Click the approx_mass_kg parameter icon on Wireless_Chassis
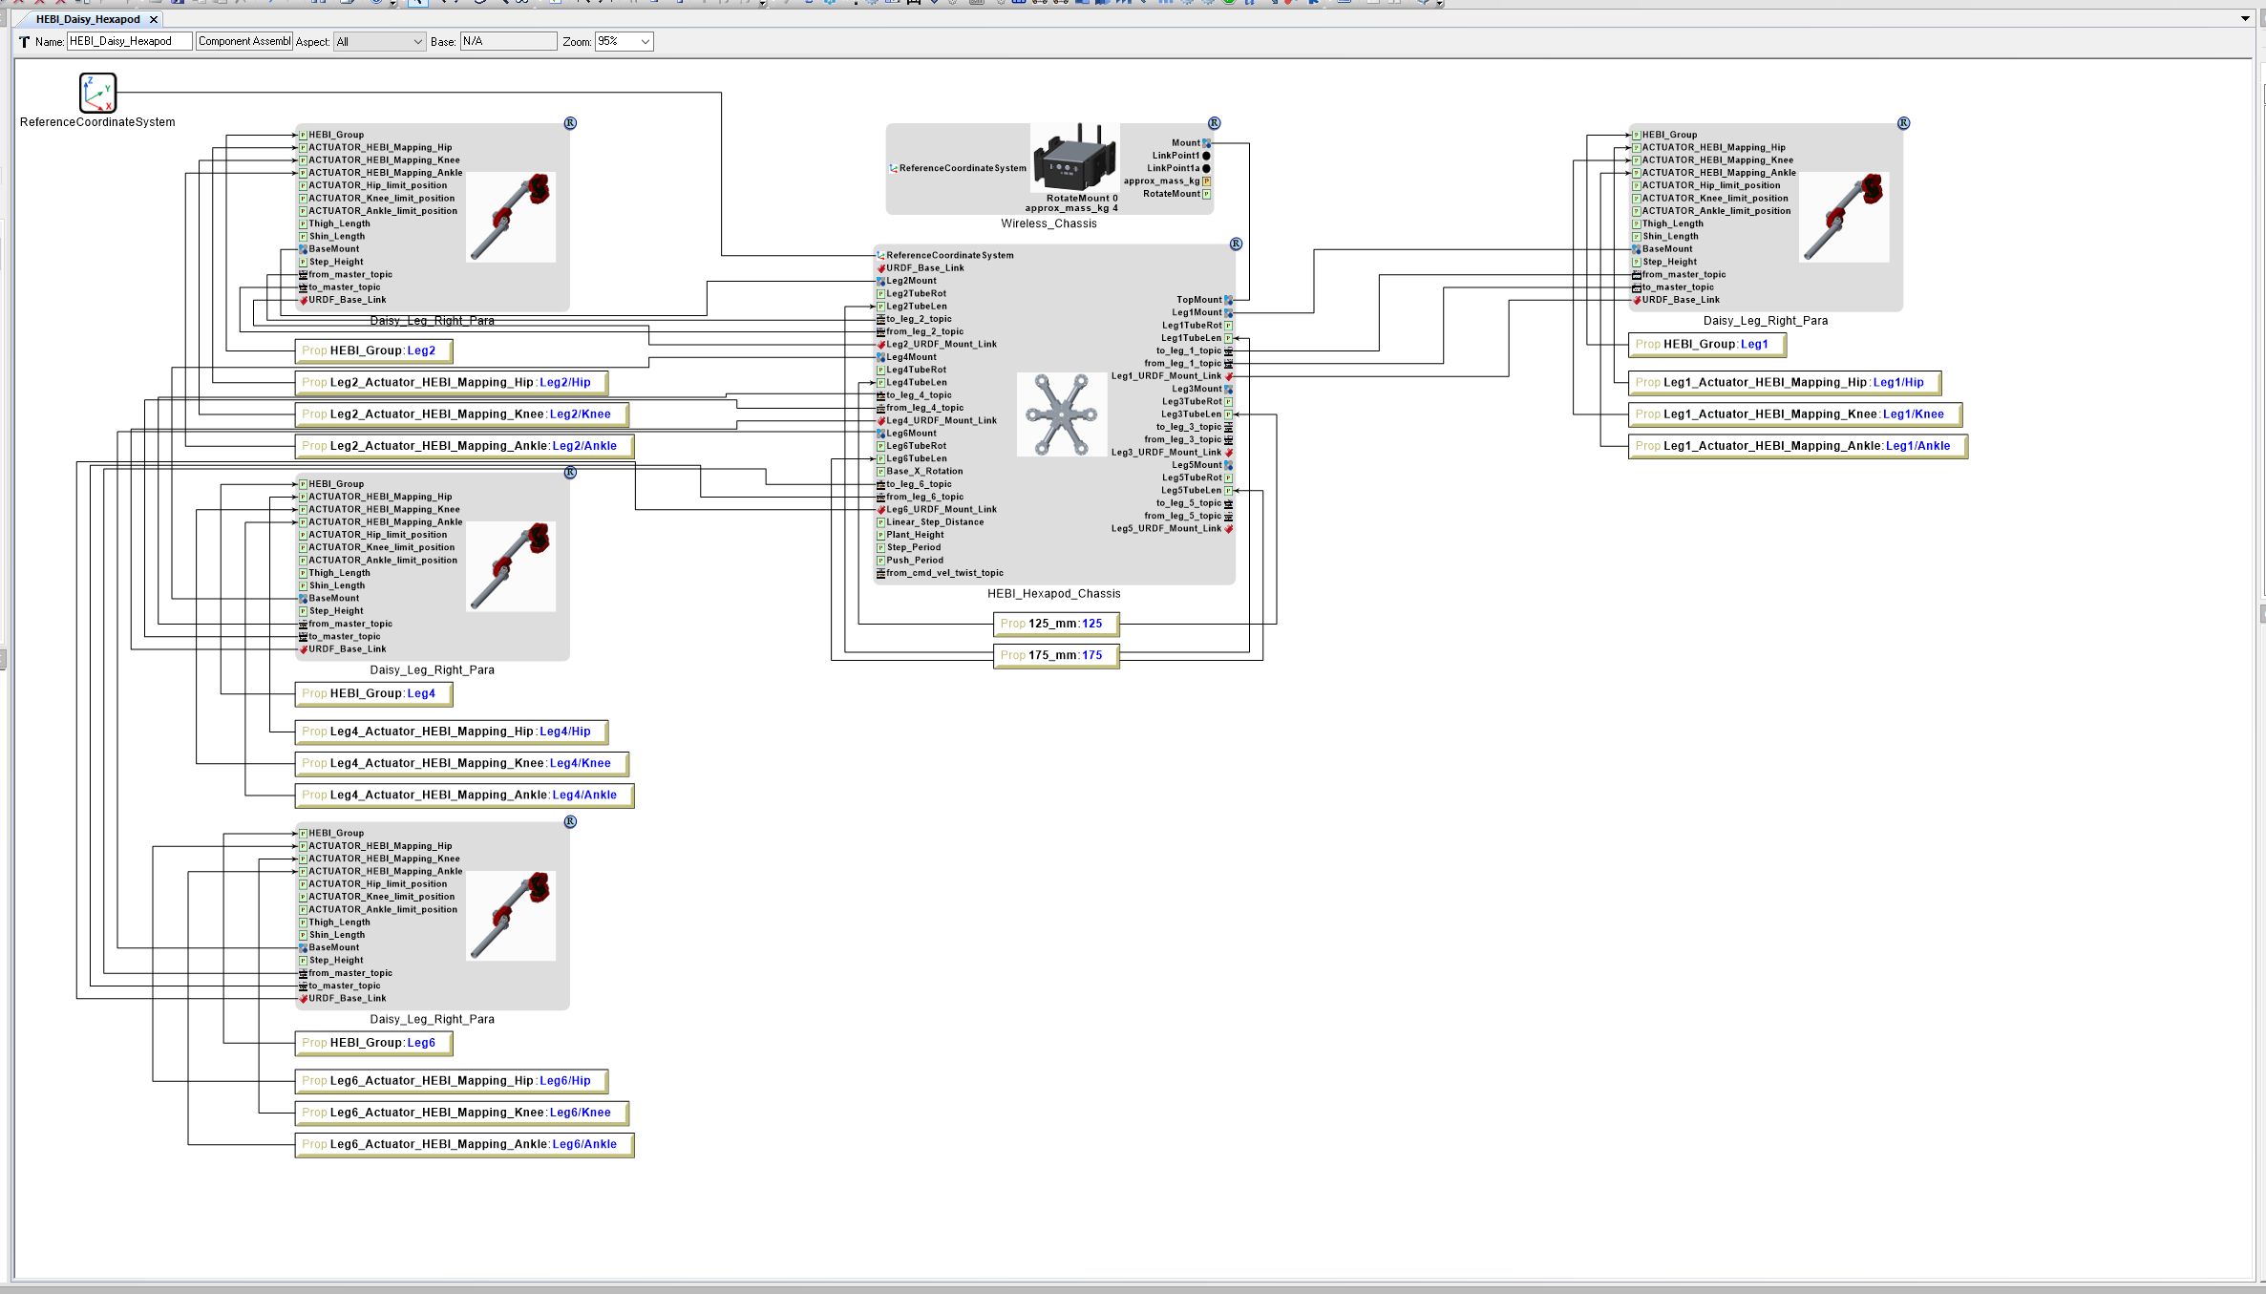Viewport: 2266px width, 1294px height. tap(1208, 180)
